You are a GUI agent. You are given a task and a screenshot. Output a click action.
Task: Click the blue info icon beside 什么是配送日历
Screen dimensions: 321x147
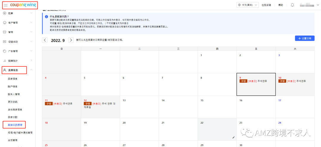(46, 17)
